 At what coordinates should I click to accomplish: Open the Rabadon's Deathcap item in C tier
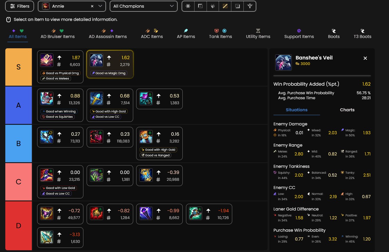[47, 175]
